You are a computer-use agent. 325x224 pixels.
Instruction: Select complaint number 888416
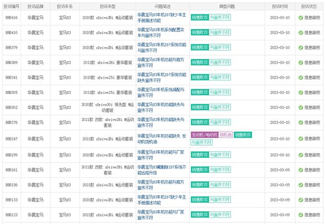pos(11,18)
